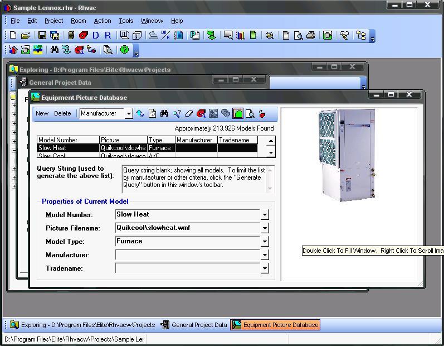This screenshot has width=444, height=346.
Task: Open the Room menu
Action: (x=79, y=21)
